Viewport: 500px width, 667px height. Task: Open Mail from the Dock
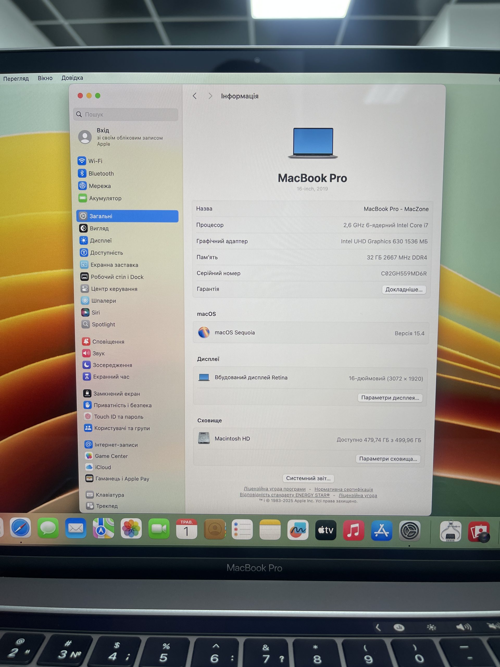(76, 528)
